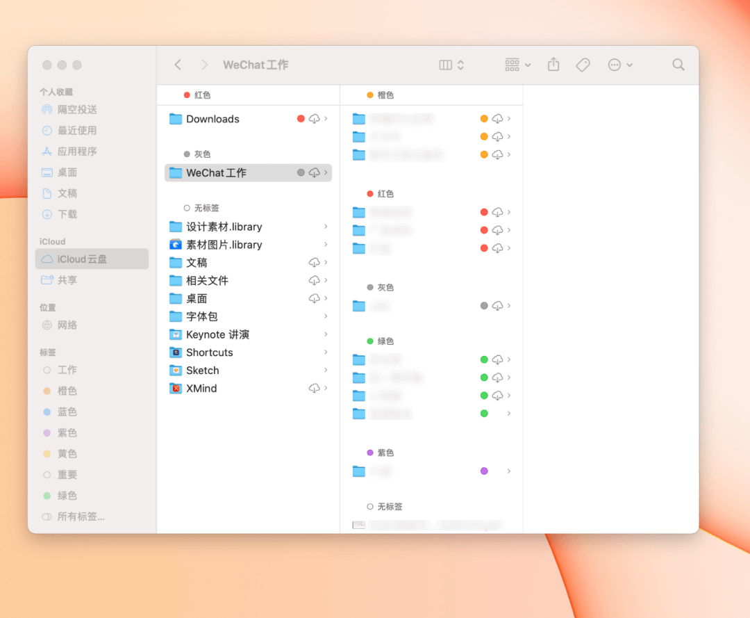The image size is (750, 618).
Task: Open 应用程序 in sidebar
Action: click(92, 152)
